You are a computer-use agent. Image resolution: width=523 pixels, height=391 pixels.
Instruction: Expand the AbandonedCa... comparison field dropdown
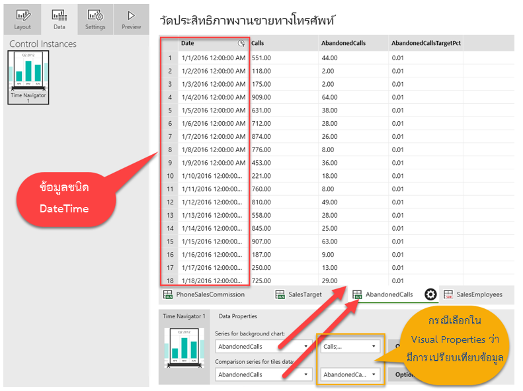tap(349, 374)
